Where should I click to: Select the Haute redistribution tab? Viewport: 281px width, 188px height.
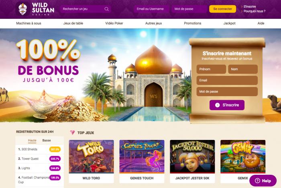(32, 140)
